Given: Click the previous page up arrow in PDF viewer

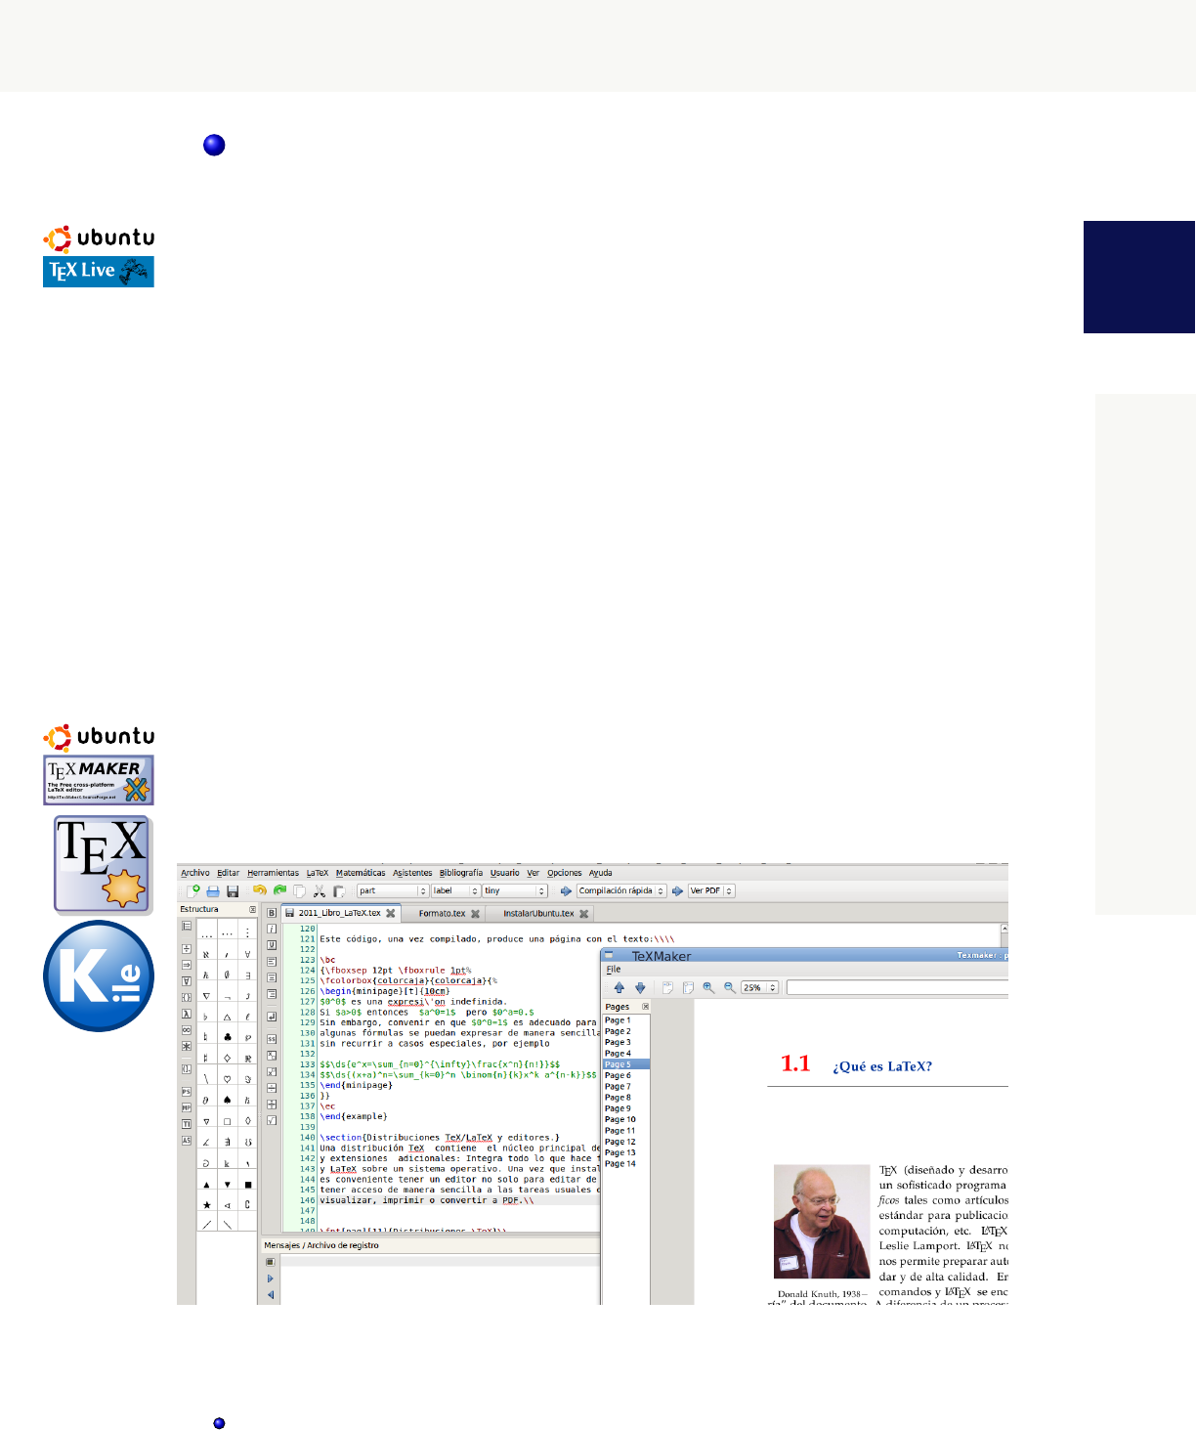Looking at the screenshot, I should point(619,987).
